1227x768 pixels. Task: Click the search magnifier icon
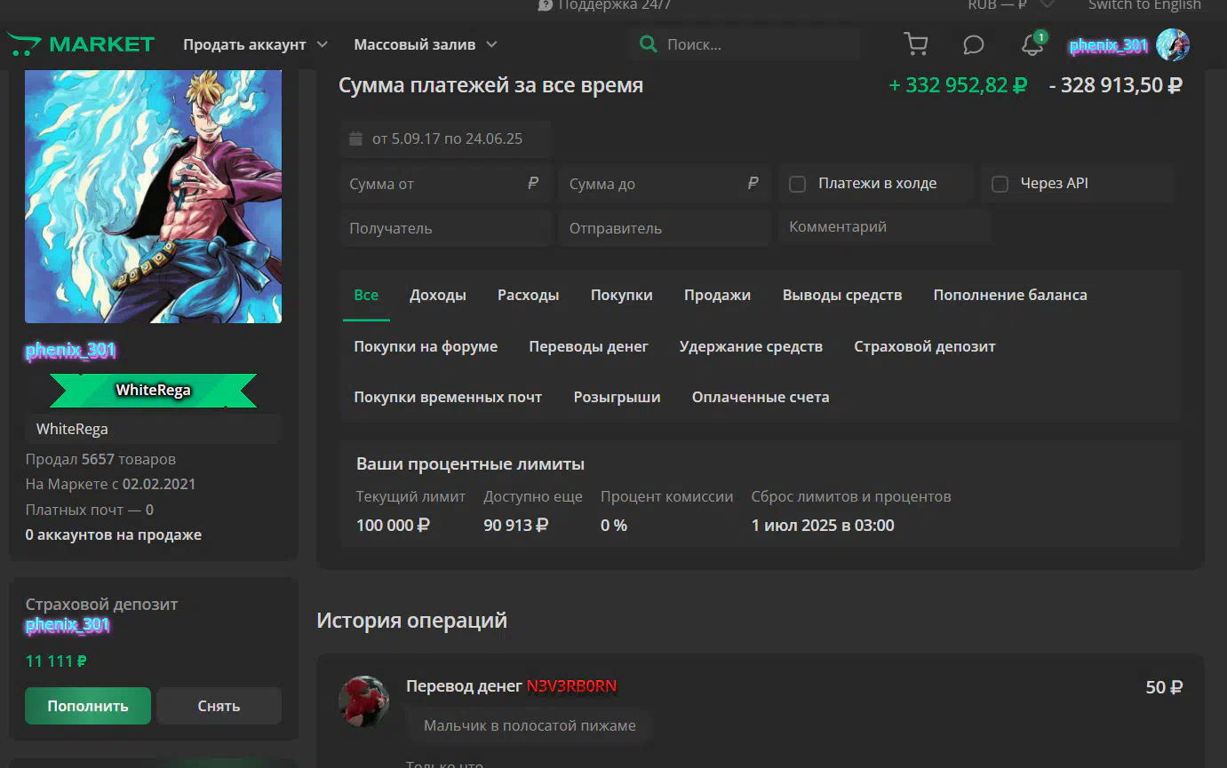pos(649,44)
